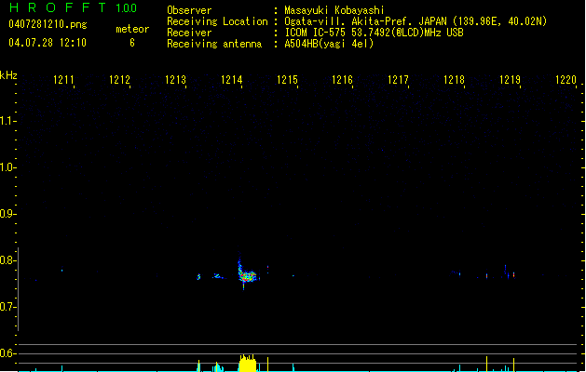Click the 1219 time axis marker
Image resolution: width=586 pixels, height=372 pixels.
(511, 80)
